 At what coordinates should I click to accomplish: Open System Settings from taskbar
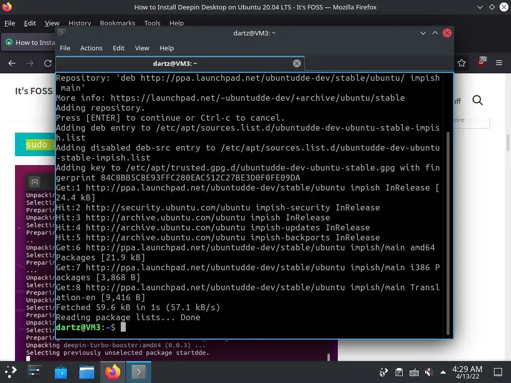coord(34,372)
